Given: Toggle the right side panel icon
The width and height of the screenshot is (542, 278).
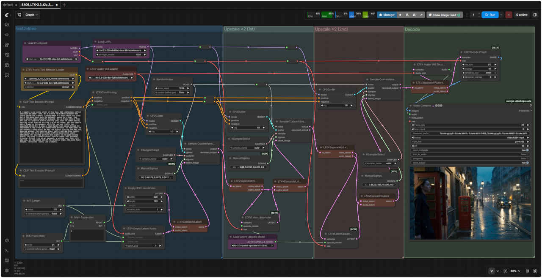Looking at the screenshot, I should 535,15.
